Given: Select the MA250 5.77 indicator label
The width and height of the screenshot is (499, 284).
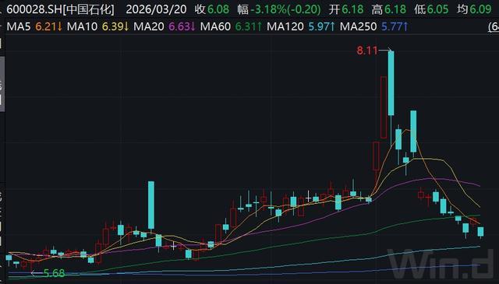Looking at the screenshot, I should click(374, 26).
